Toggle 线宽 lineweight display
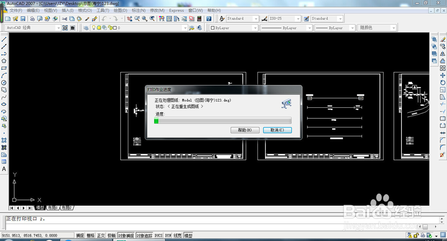 pos(177,236)
